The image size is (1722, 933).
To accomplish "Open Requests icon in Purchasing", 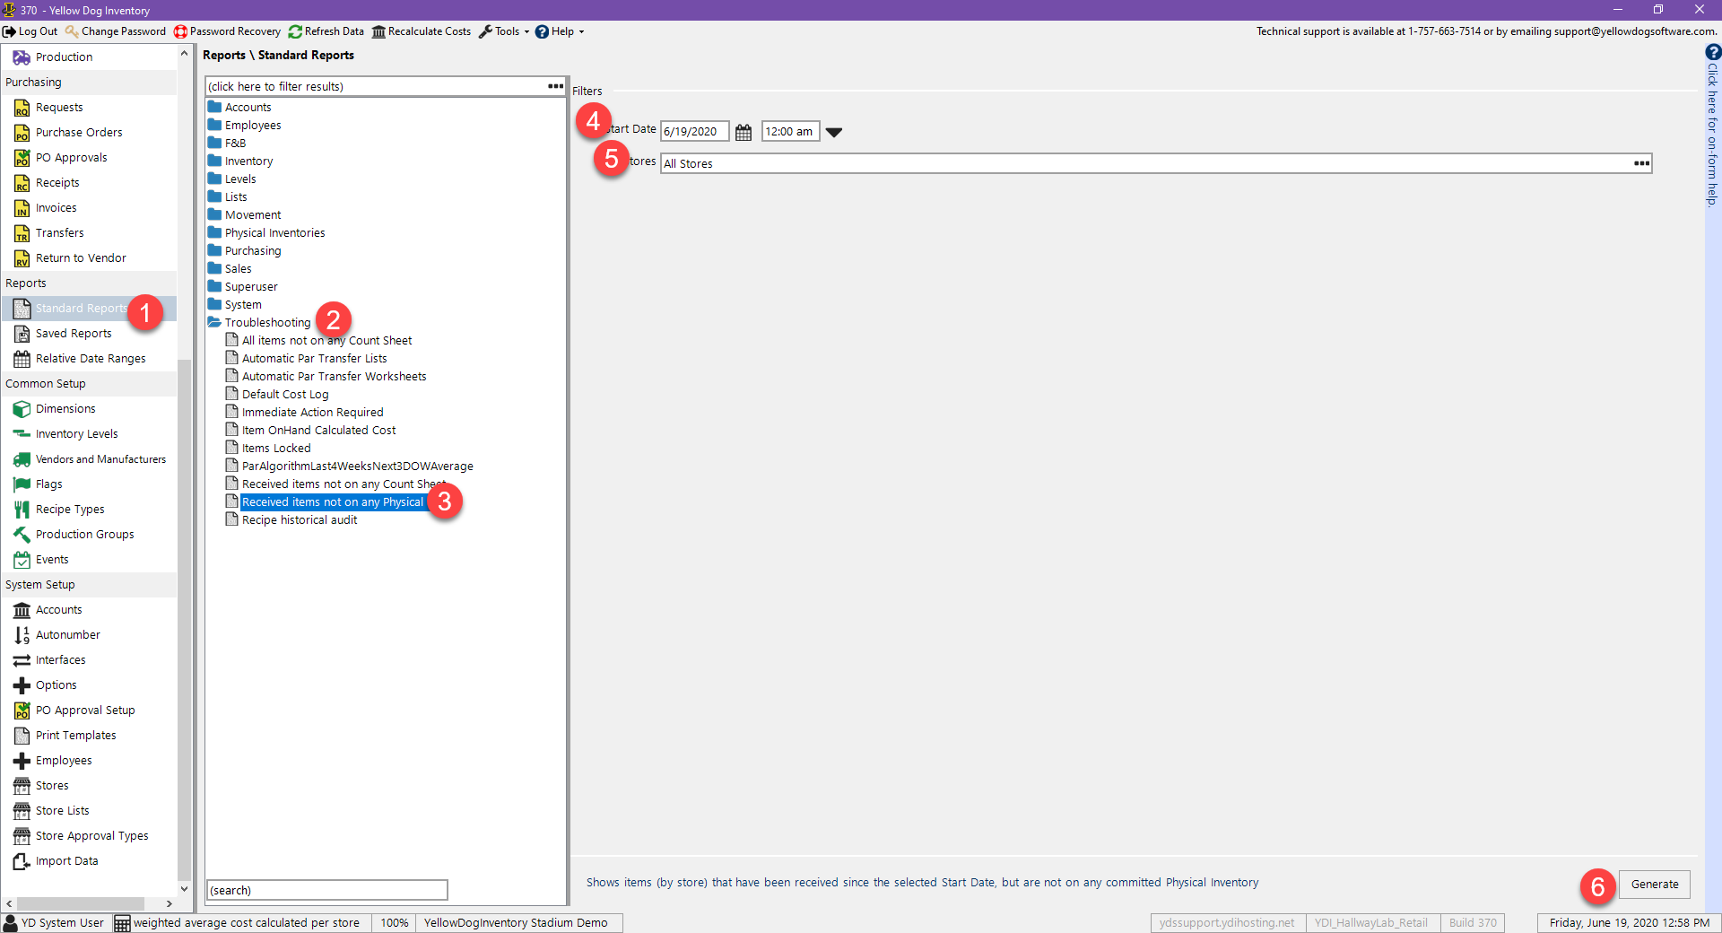I will pyautogui.click(x=22, y=108).
